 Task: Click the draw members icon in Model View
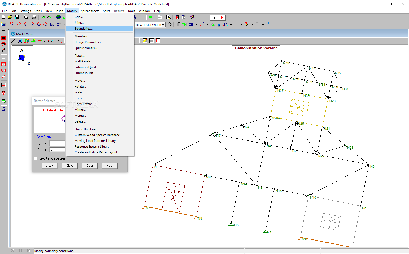[13, 40]
